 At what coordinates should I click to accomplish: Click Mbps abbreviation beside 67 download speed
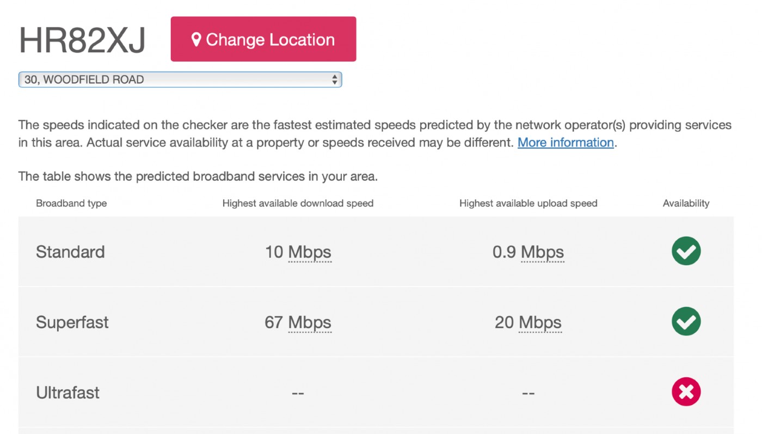coord(310,322)
